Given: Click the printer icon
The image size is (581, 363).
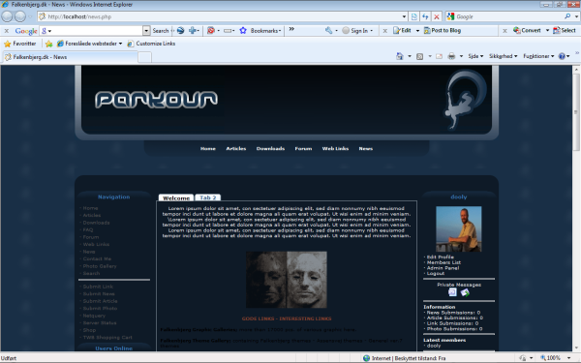Looking at the screenshot, I should coord(451,56).
